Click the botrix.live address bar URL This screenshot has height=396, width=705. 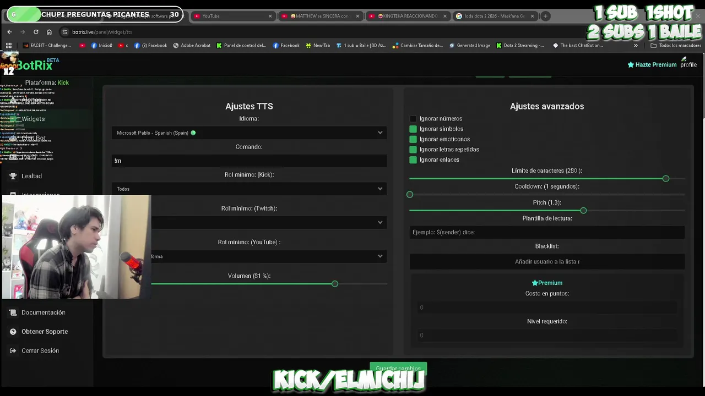pos(102,32)
